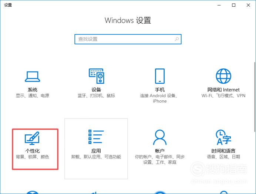Select the 时间和语言 category label
Image resolution: width=256 pixels, height=194 pixels.
point(223,151)
